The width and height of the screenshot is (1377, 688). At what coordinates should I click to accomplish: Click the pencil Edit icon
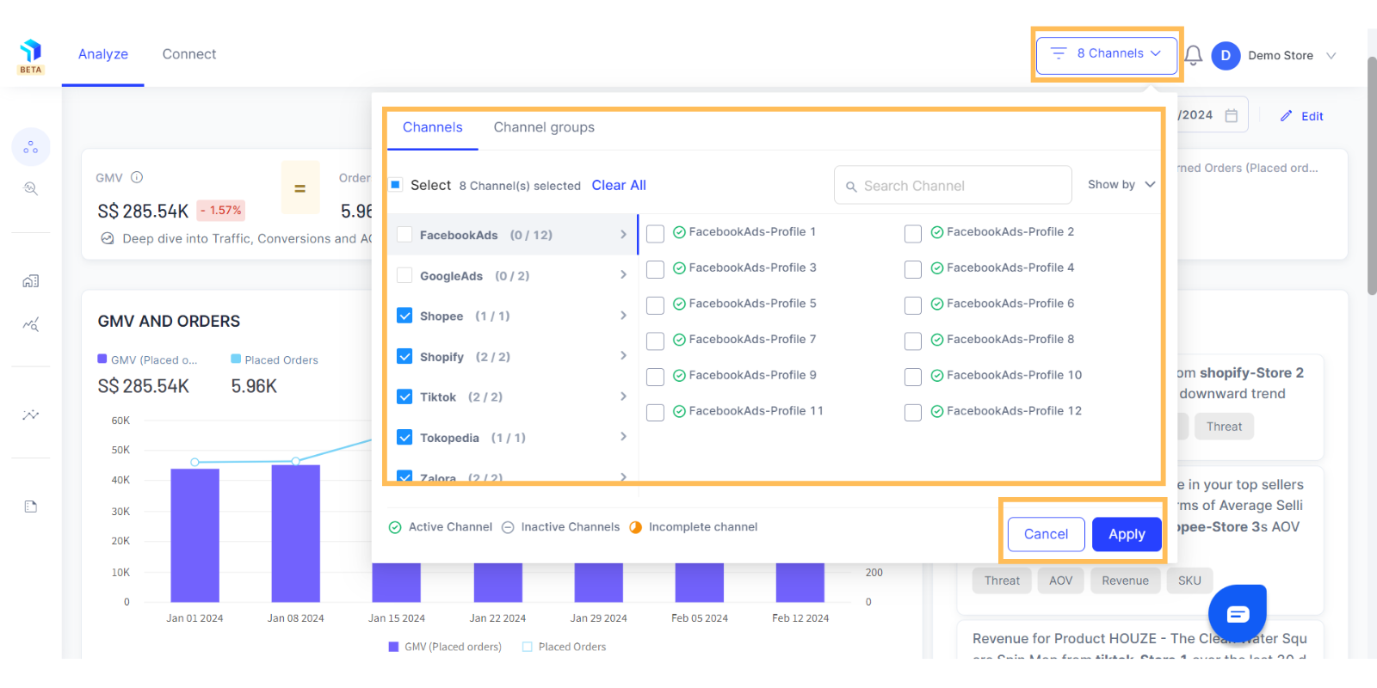1286,116
